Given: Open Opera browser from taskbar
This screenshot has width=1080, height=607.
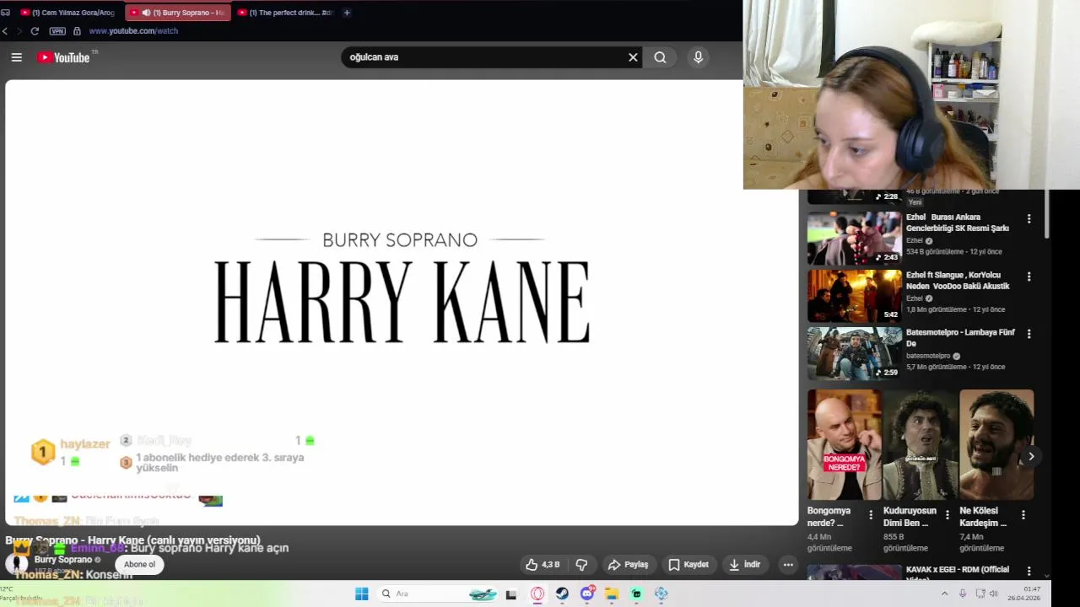Looking at the screenshot, I should click(x=537, y=594).
